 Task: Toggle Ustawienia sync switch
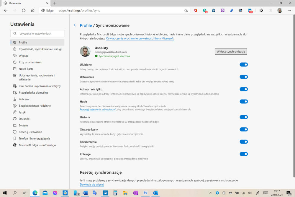click(244, 77)
